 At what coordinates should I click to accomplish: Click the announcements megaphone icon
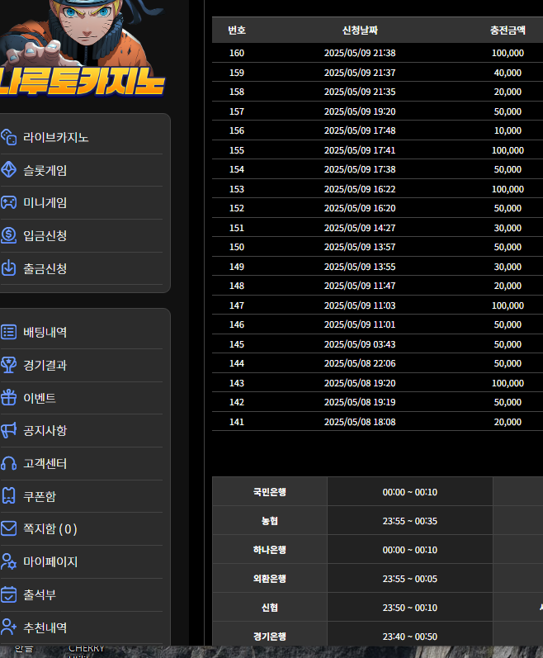[9, 430]
